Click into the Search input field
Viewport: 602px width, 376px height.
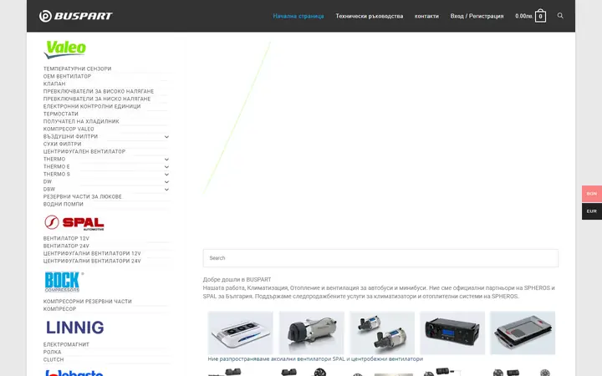(x=380, y=258)
